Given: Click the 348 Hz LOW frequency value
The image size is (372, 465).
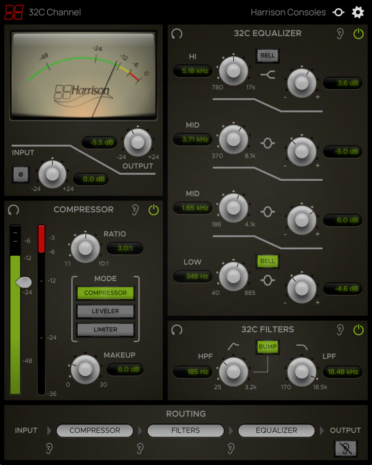Looking at the screenshot, I should pyautogui.click(x=193, y=276).
